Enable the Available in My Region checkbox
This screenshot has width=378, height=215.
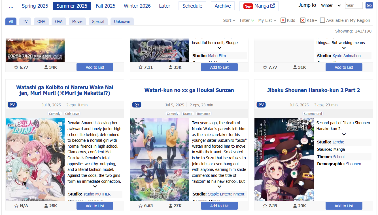pos(322,20)
